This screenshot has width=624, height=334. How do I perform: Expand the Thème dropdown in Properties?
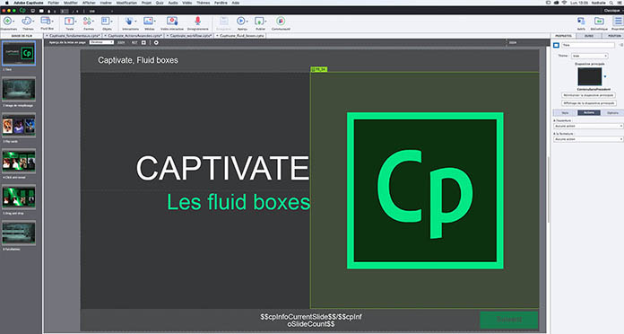tap(590, 56)
